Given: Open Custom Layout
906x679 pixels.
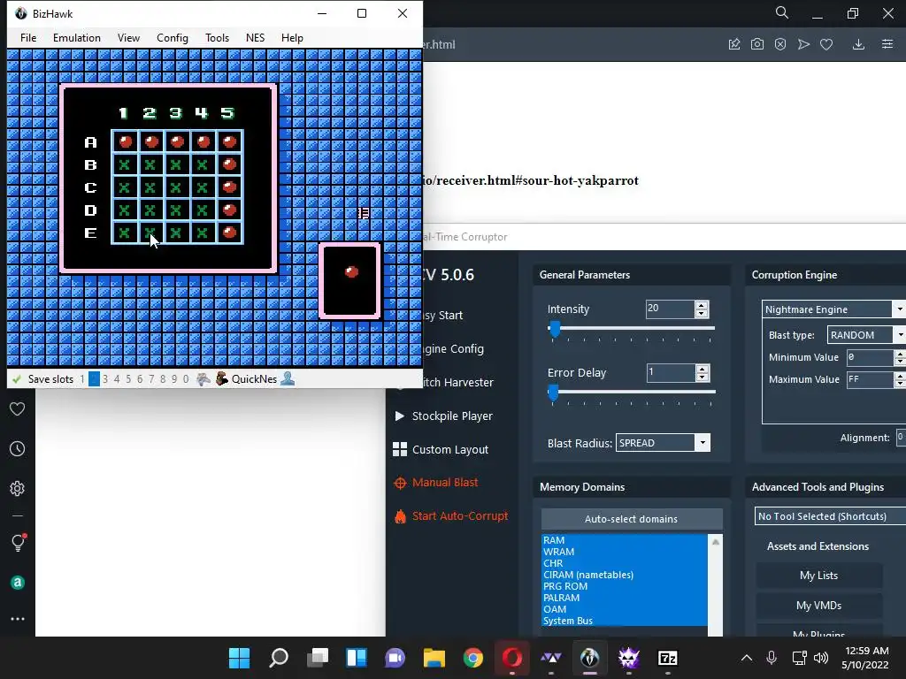Looking at the screenshot, I should (450, 449).
